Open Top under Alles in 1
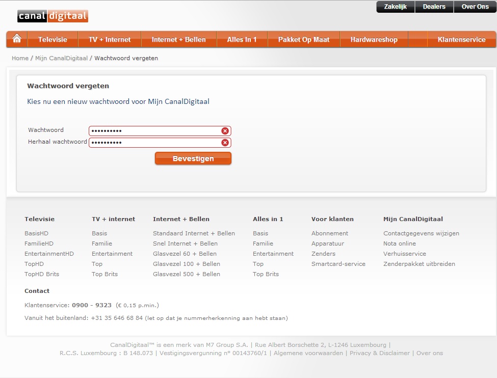 pos(258,263)
